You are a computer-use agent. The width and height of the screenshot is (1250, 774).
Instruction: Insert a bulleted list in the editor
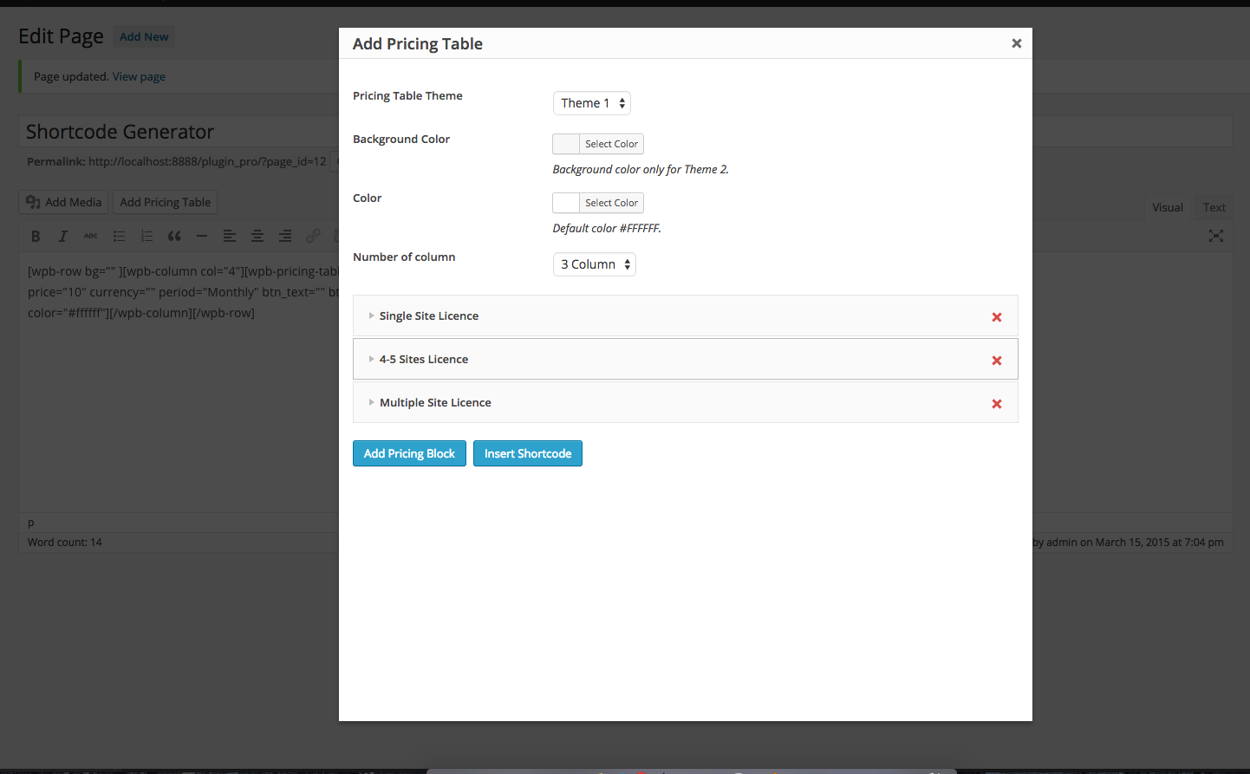coord(119,236)
